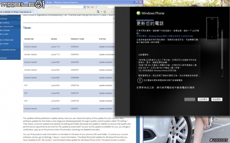
Task: Click the Home icon in Internet Explorer toolbar
Action: point(98,11)
